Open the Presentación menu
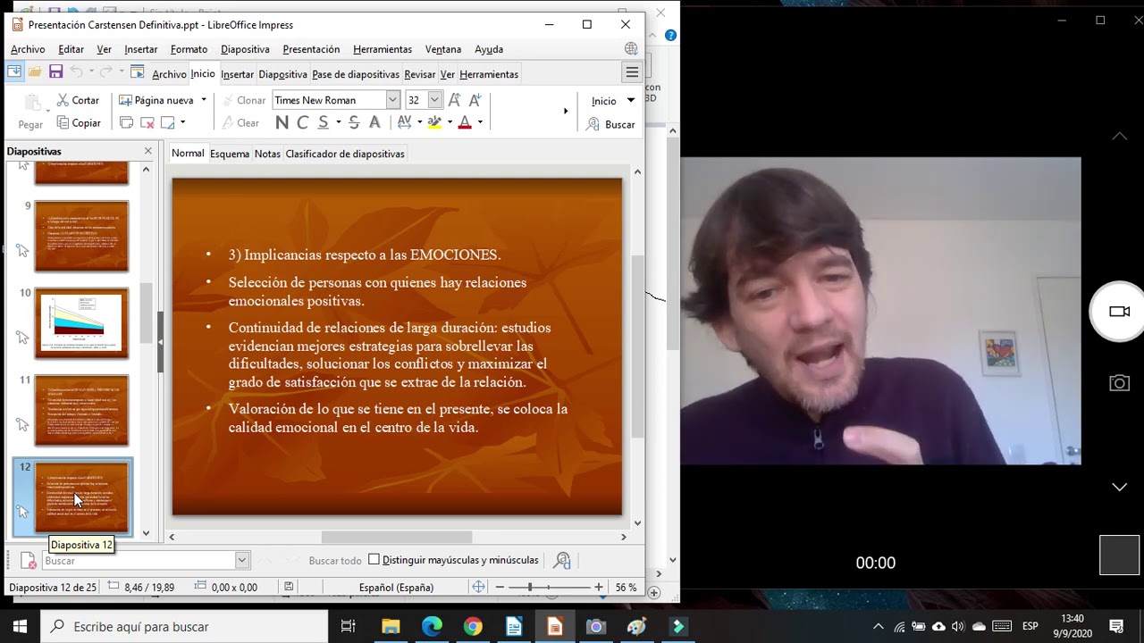Image resolution: width=1144 pixels, height=643 pixels. point(311,49)
